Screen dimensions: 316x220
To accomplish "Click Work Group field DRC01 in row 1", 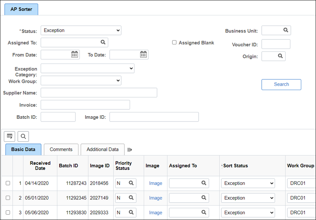I will (x=302, y=183).
